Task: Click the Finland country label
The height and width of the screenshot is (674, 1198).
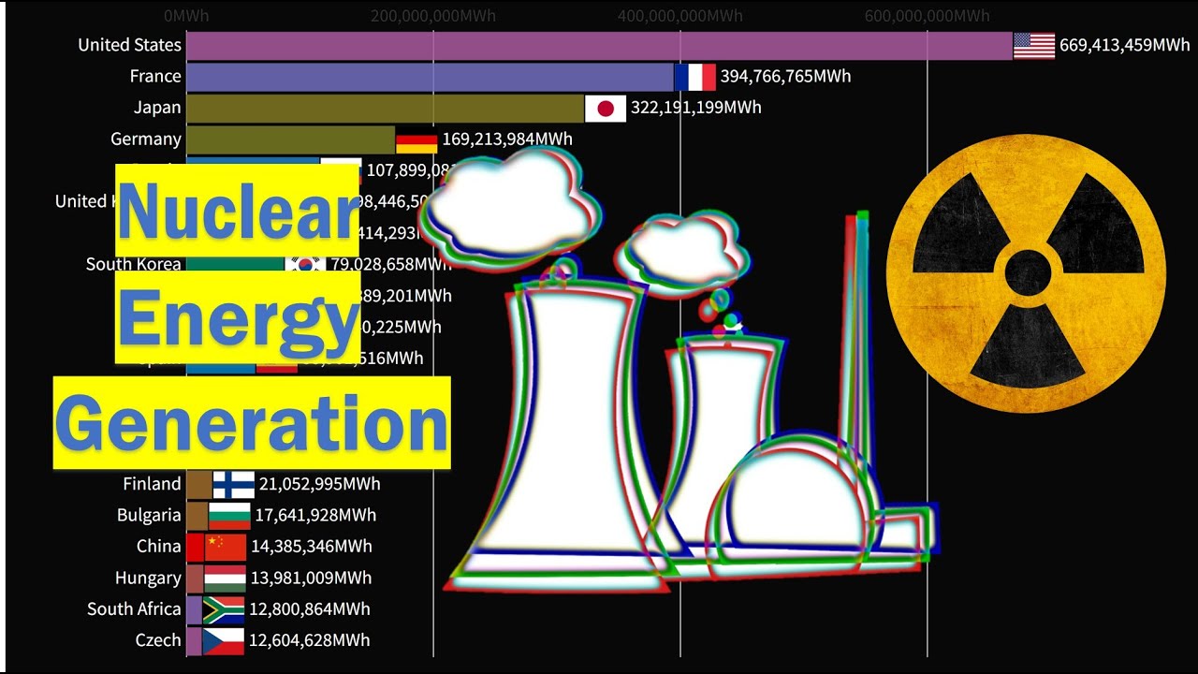Action: [152, 484]
